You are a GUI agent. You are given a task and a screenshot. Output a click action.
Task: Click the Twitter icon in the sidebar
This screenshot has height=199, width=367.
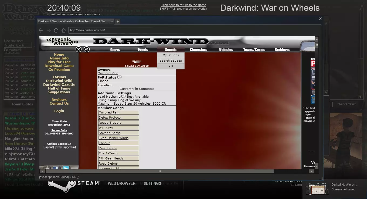pos(66,168)
